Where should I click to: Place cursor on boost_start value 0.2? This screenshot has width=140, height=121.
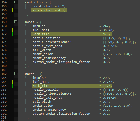tap(61, 6)
